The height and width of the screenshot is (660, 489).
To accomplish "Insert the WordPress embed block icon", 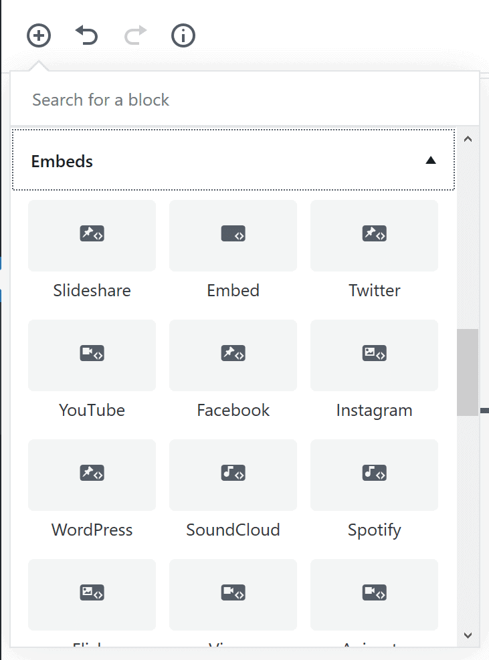I will pyautogui.click(x=92, y=473).
